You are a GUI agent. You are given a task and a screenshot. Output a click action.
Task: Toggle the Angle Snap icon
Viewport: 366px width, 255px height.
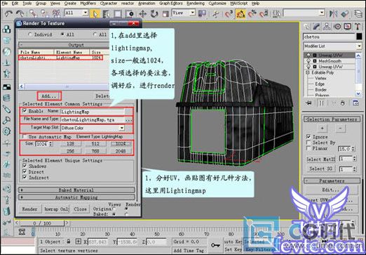point(240,13)
